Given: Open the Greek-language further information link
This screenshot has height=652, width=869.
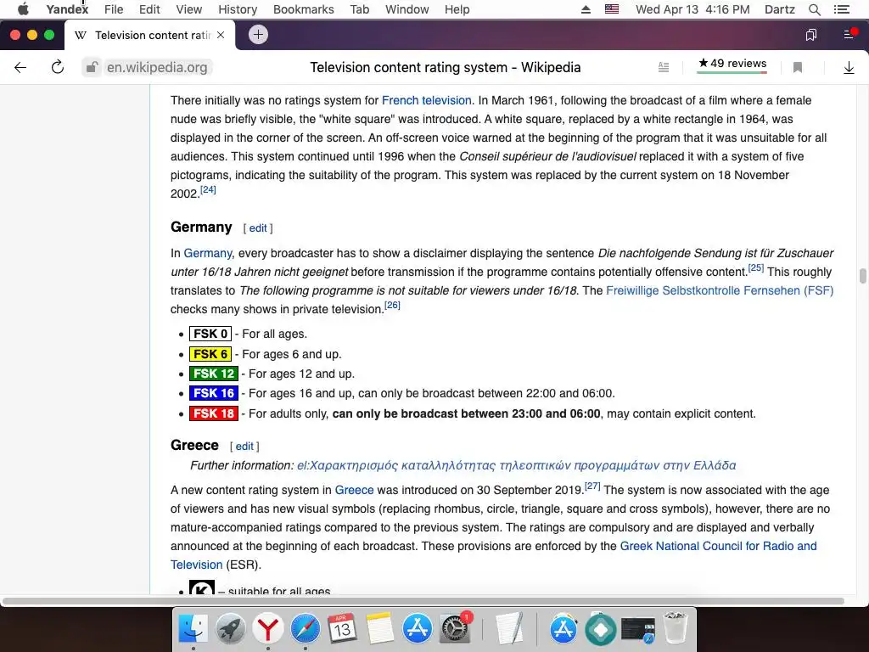Looking at the screenshot, I should click(x=516, y=465).
